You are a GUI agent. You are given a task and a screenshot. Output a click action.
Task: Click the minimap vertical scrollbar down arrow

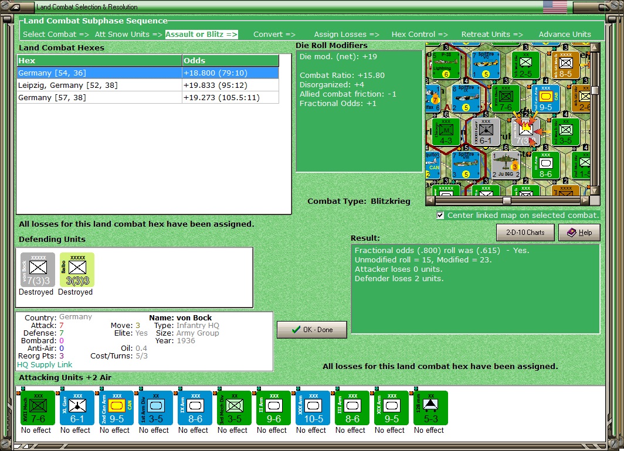coord(595,191)
